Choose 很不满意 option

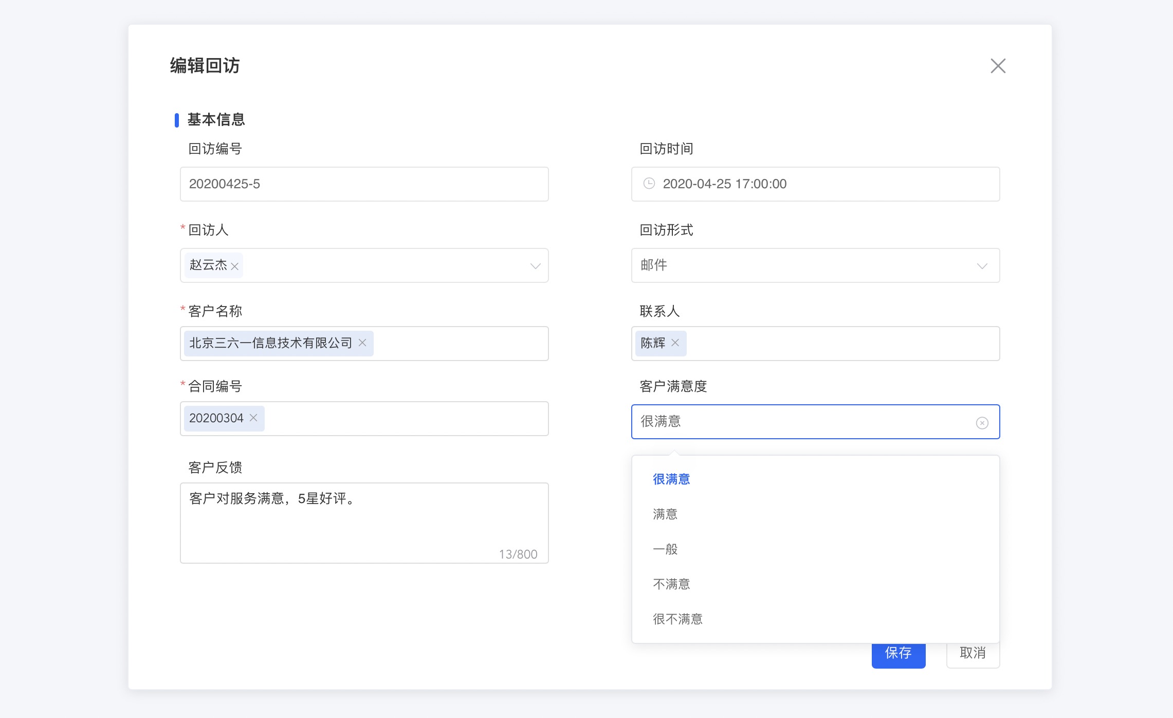pos(677,619)
